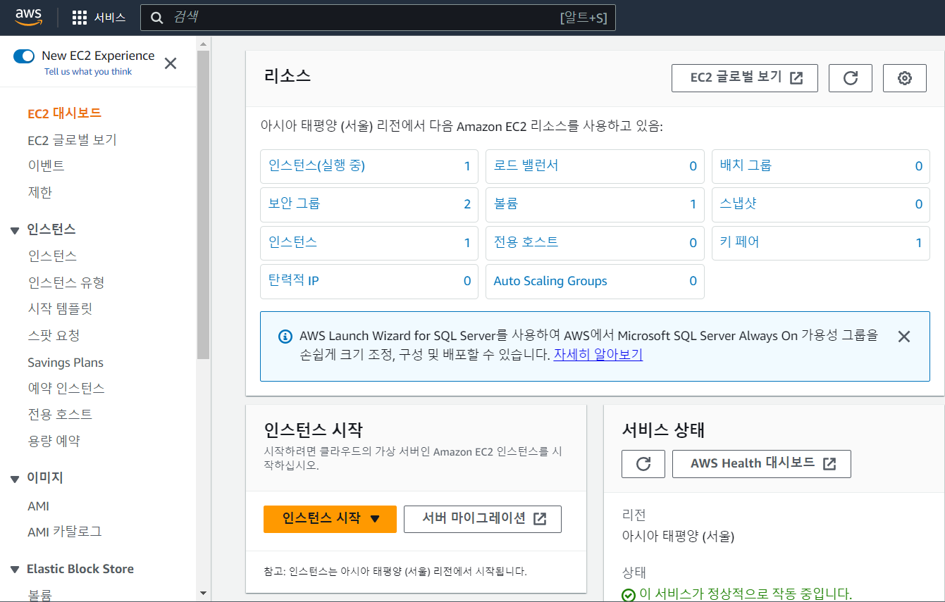Open 전용 호스트 in sidebar

(x=60, y=415)
